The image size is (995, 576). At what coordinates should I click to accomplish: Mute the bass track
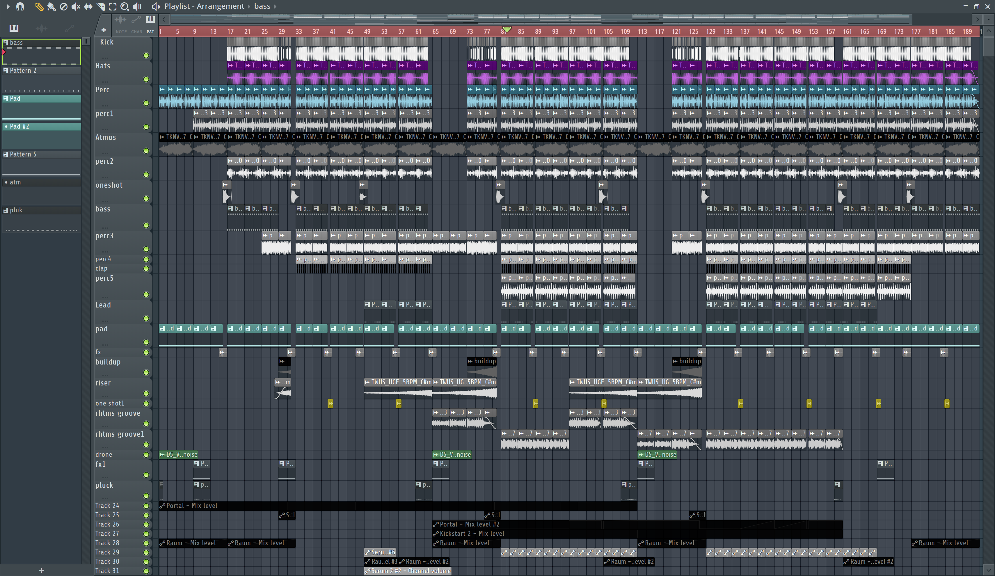click(x=146, y=225)
